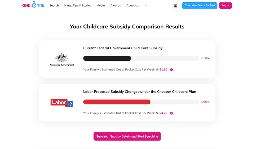Click Claim Your Centre For Free
Image resolution: width=265 pixels, height=149 pixels.
click(x=200, y=6)
